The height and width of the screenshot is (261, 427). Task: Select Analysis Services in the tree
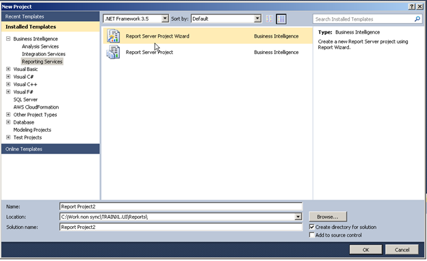[40, 46]
